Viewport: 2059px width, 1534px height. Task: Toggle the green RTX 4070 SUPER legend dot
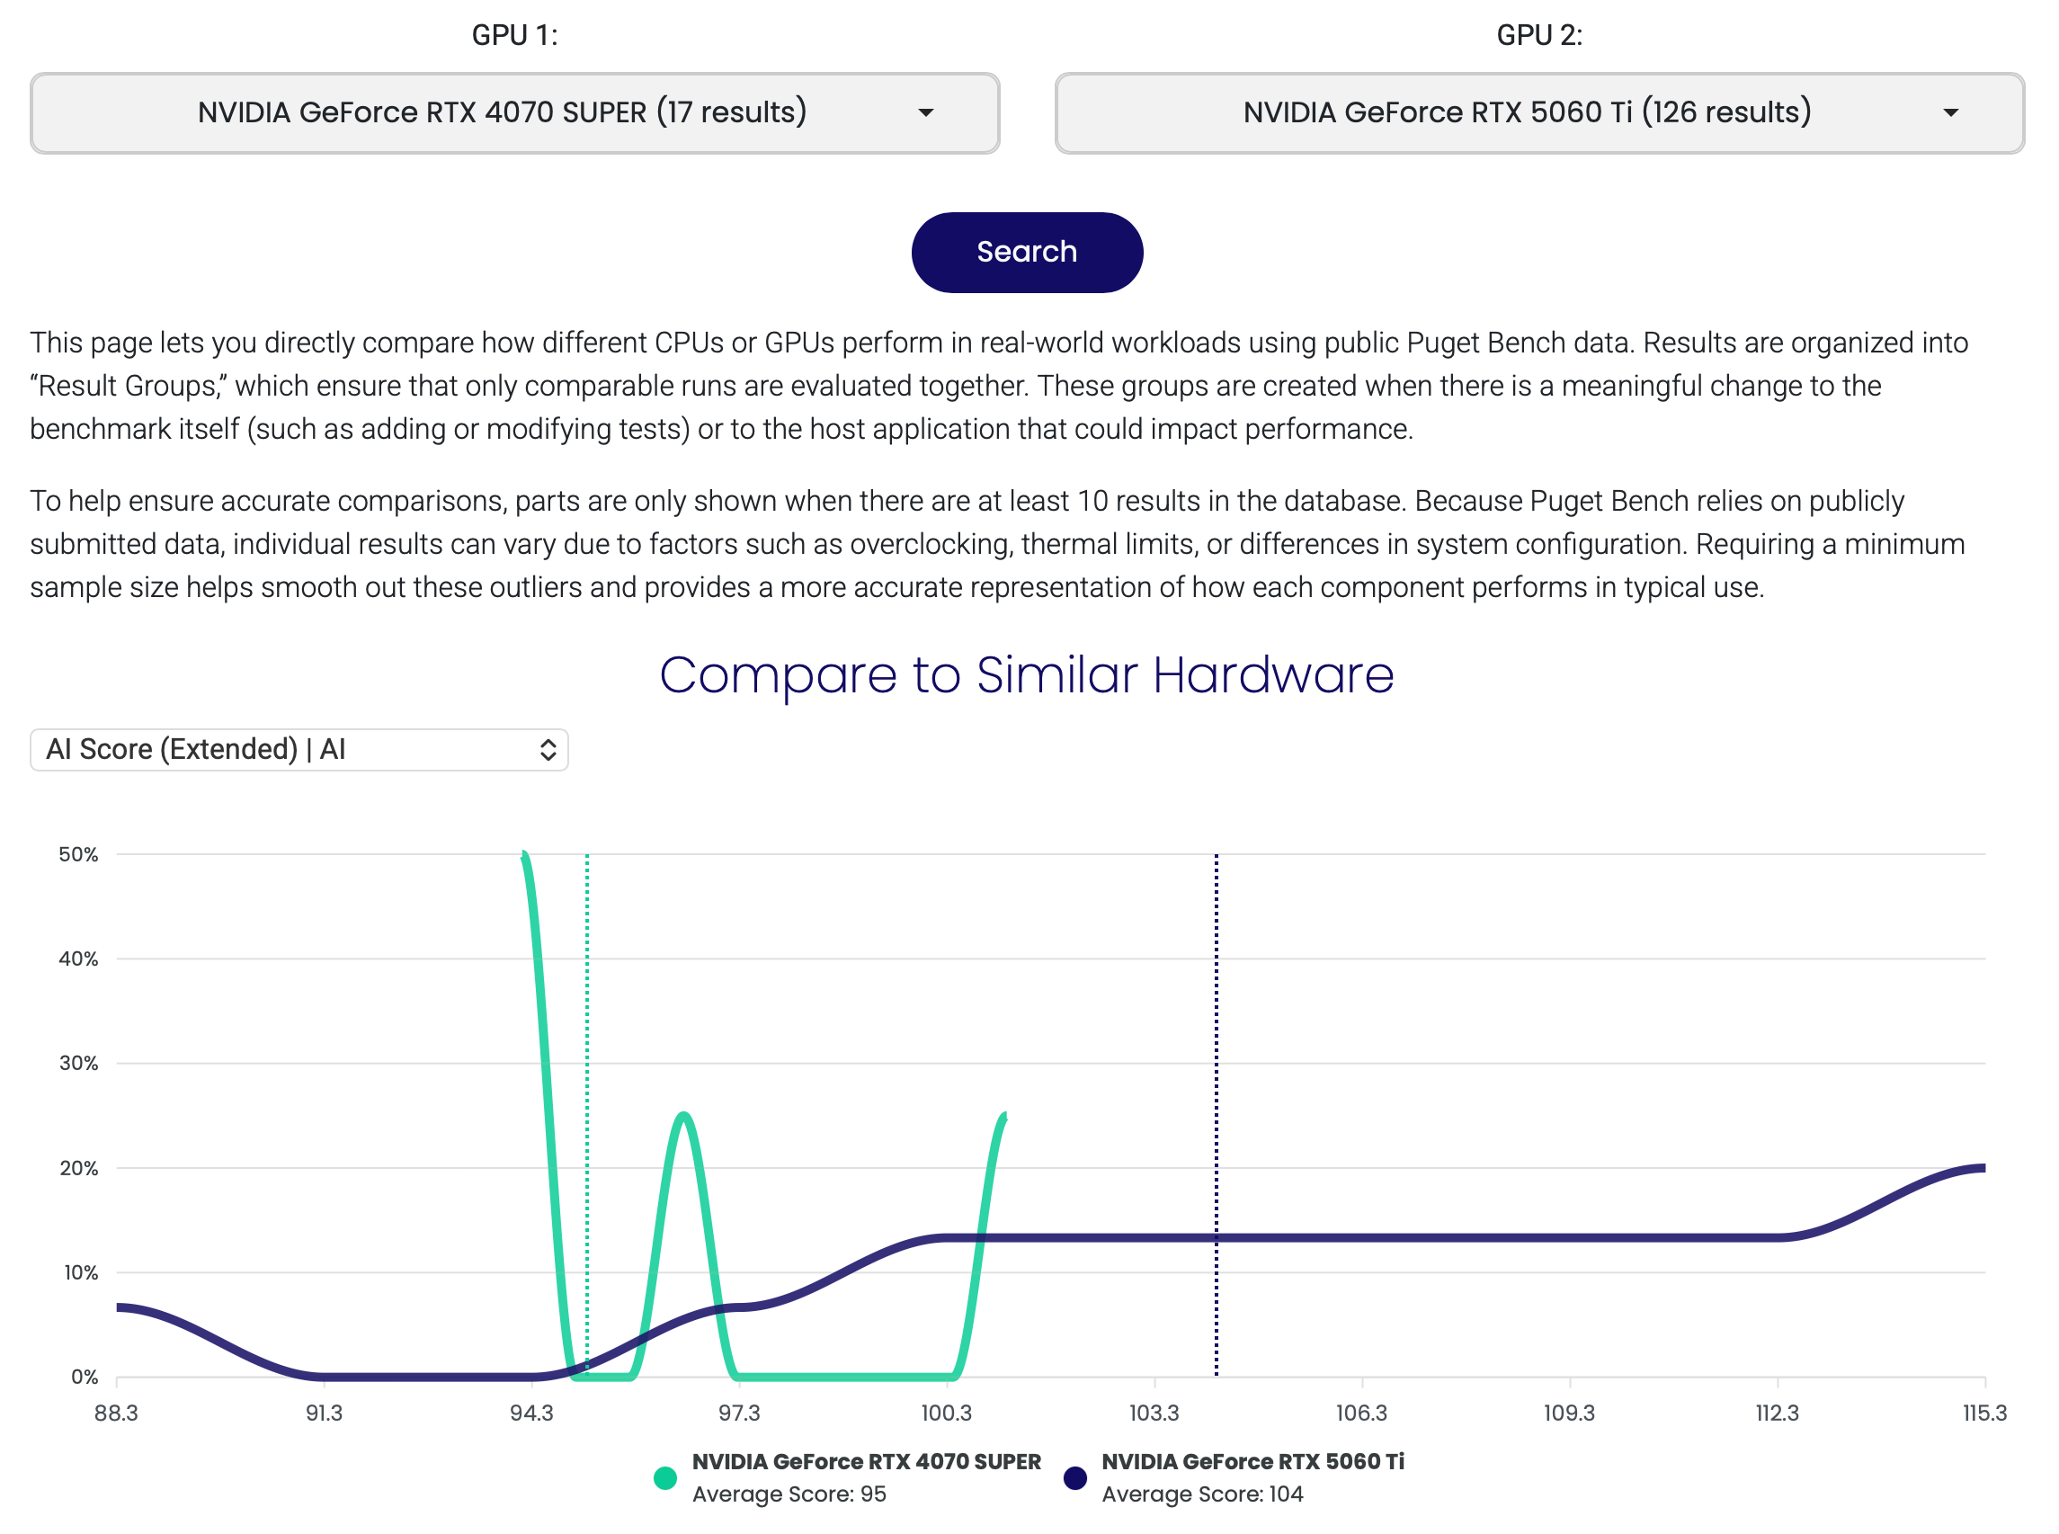point(665,1479)
